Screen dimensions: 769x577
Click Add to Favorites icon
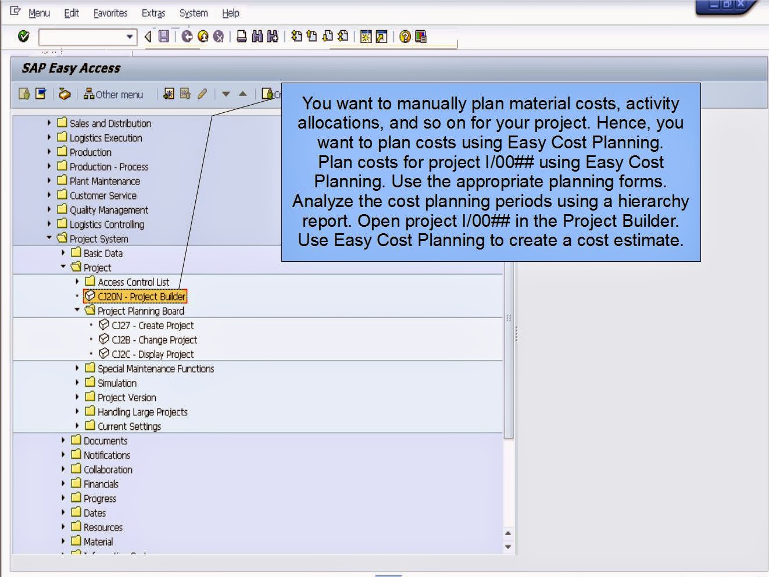click(x=169, y=94)
